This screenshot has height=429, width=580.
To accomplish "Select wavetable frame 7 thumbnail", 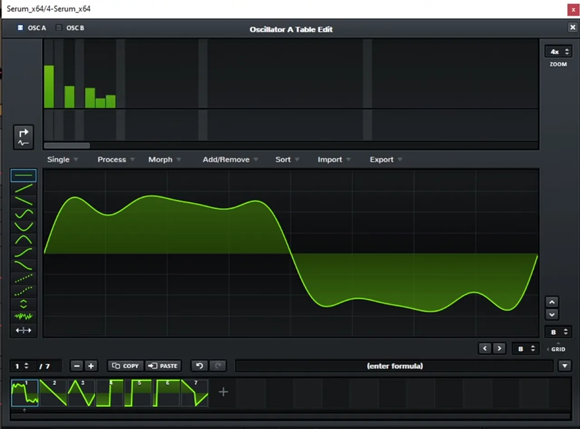I will tap(194, 393).
